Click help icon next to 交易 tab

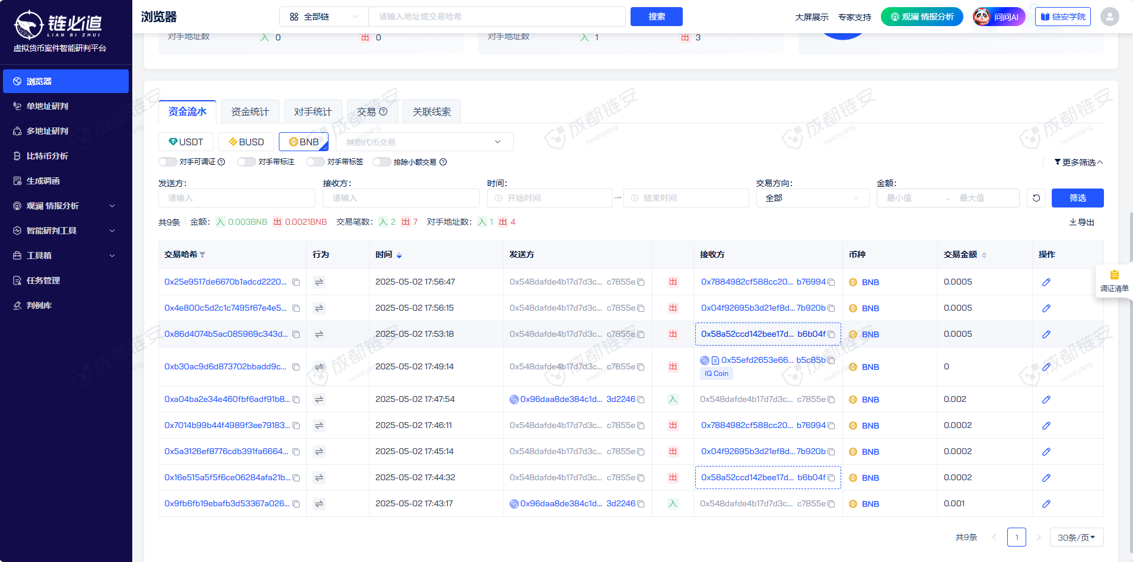(x=383, y=111)
